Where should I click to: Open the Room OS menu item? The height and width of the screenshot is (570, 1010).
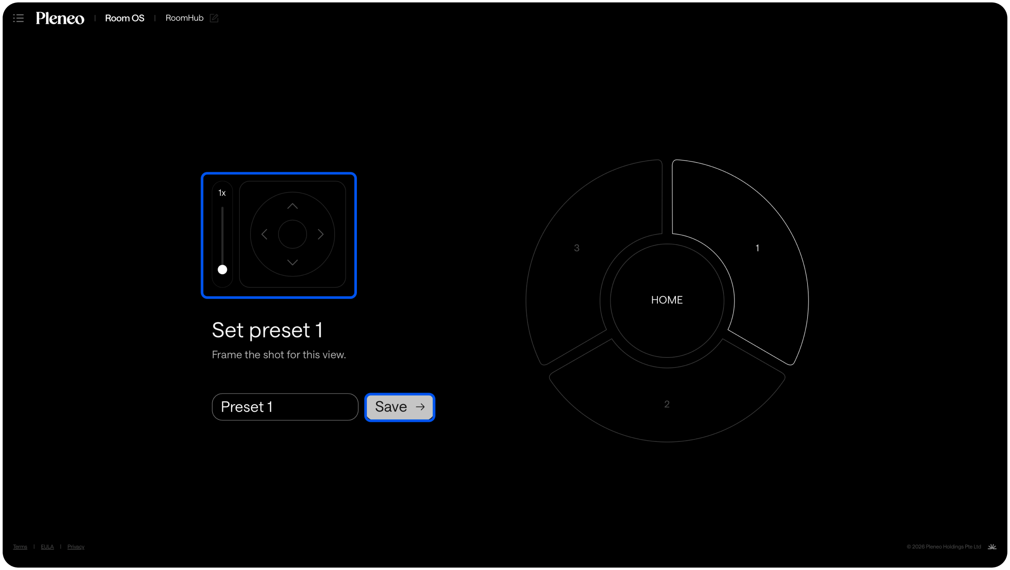(124, 18)
